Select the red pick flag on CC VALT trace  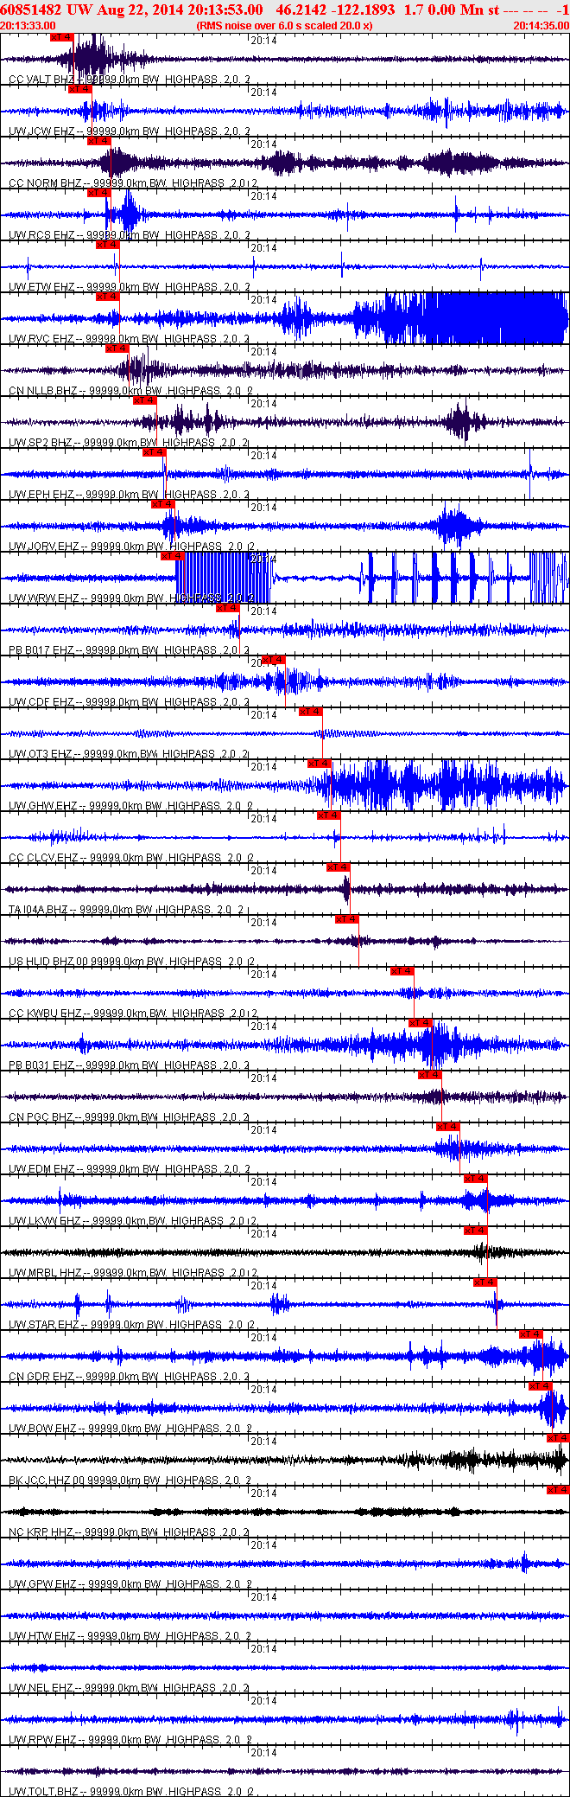(62, 37)
